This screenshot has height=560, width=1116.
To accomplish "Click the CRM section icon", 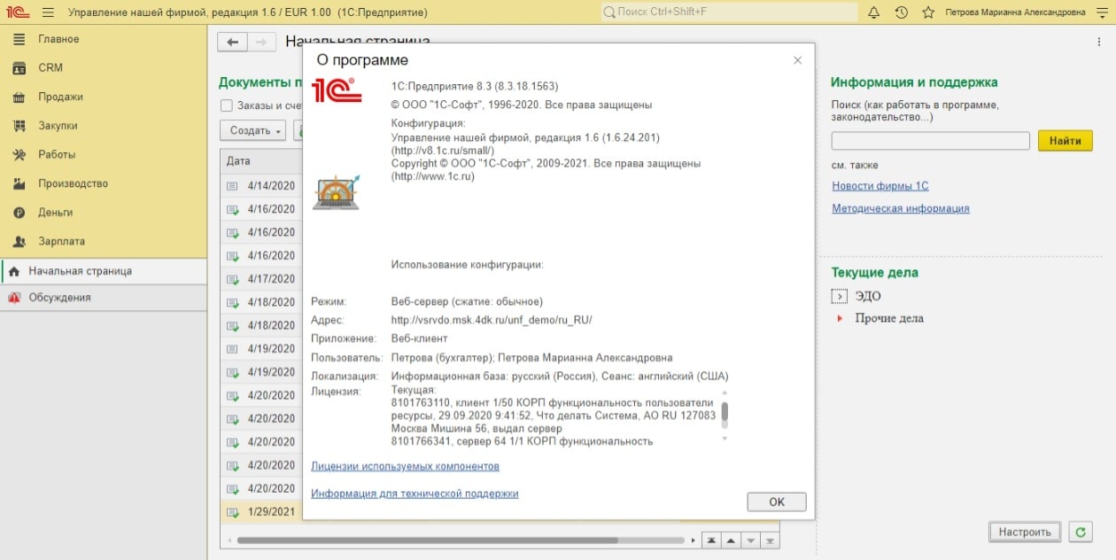I will coord(19,68).
